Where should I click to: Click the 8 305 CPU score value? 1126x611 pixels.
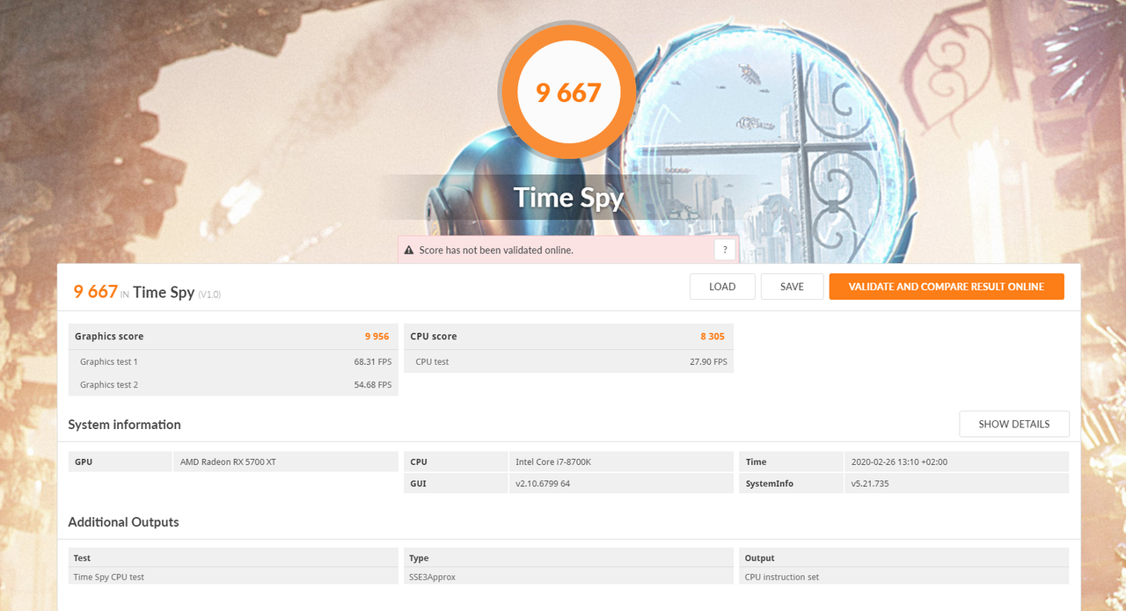713,337
